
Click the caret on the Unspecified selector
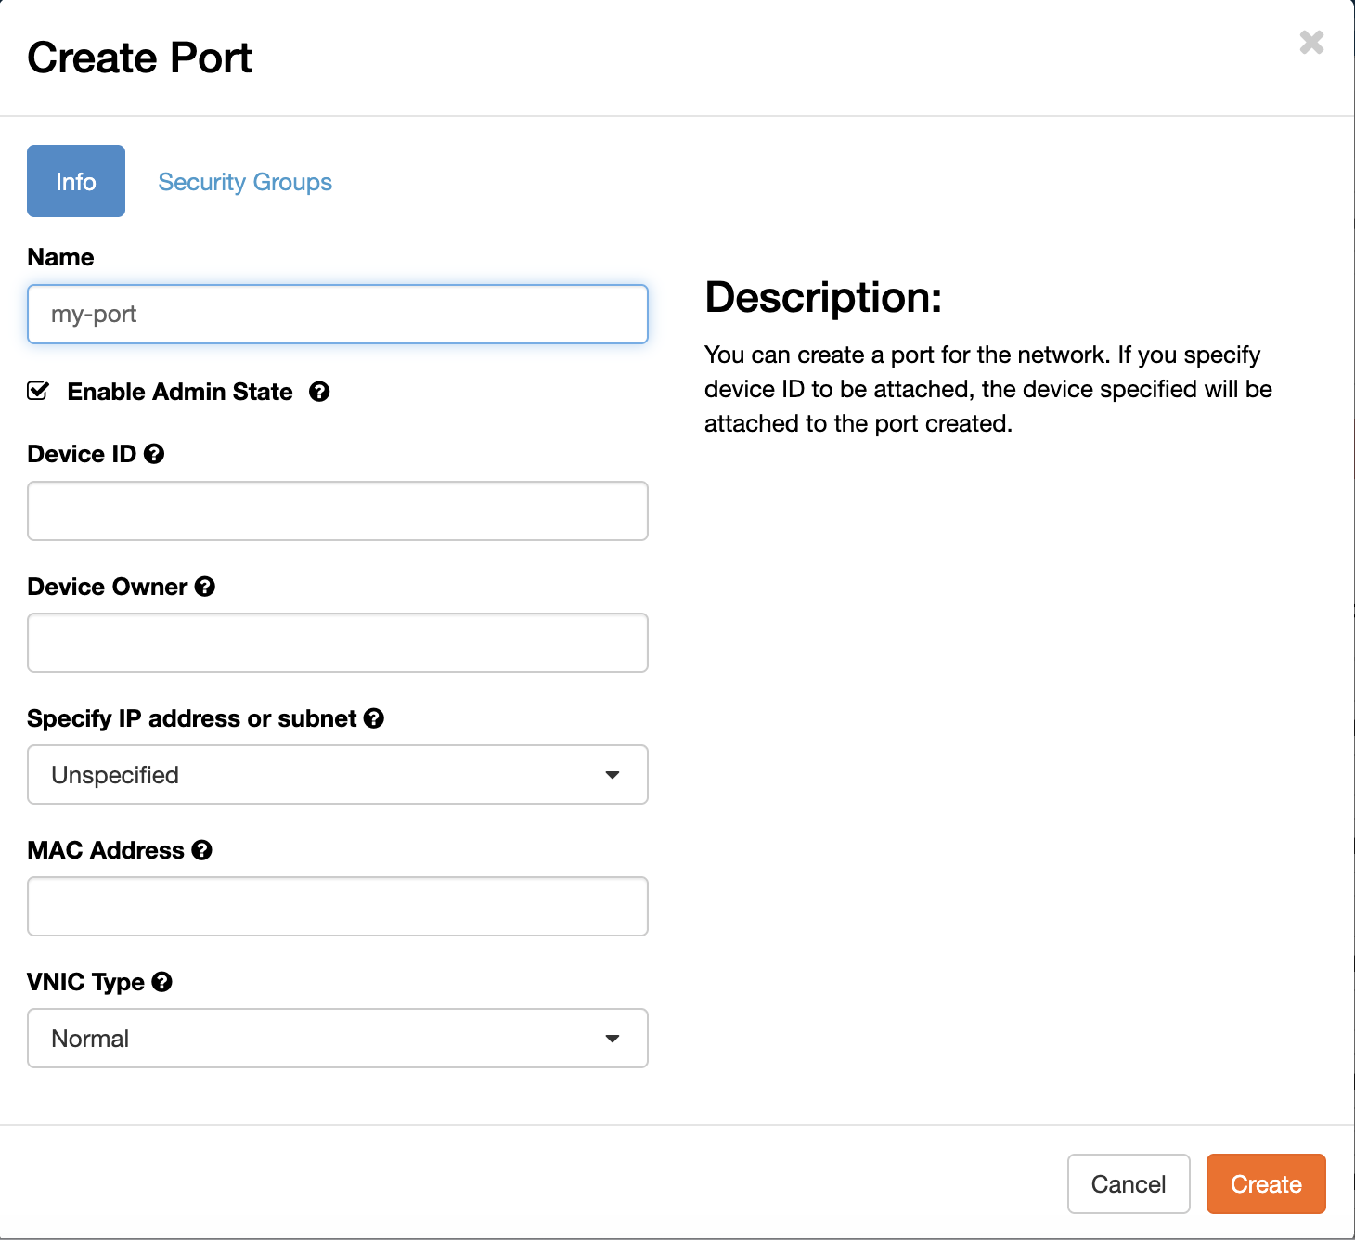tap(612, 775)
